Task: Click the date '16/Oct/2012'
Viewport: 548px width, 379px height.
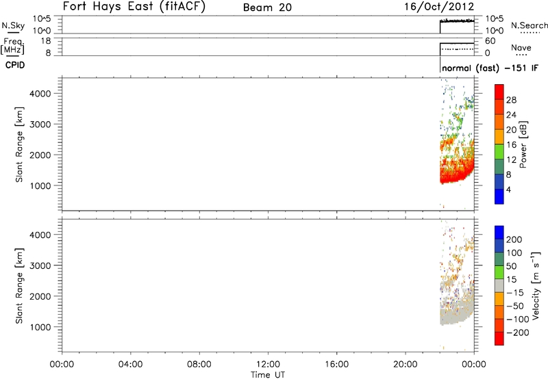Action: (x=439, y=7)
